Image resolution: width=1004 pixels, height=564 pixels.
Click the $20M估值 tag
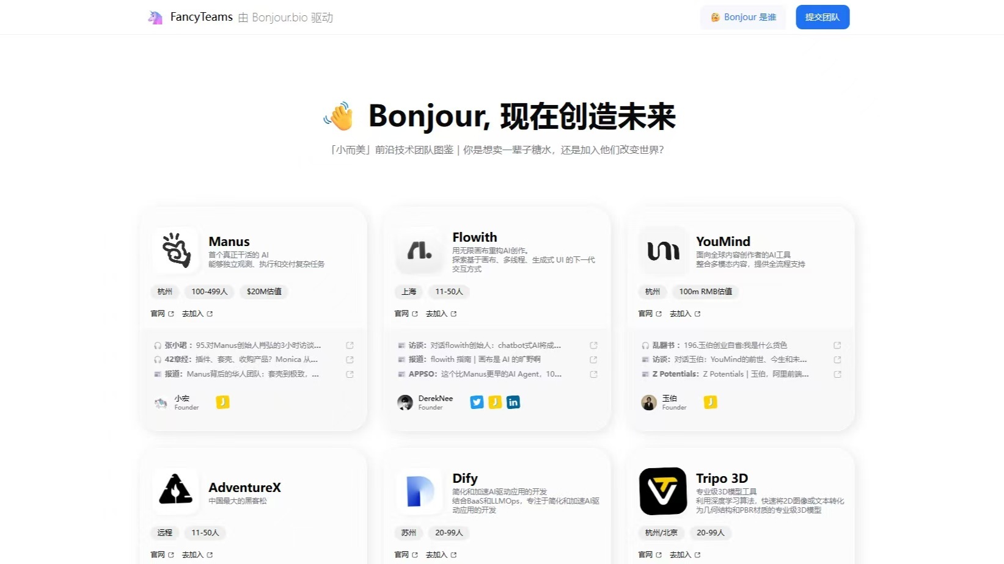click(x=264, y=292)
